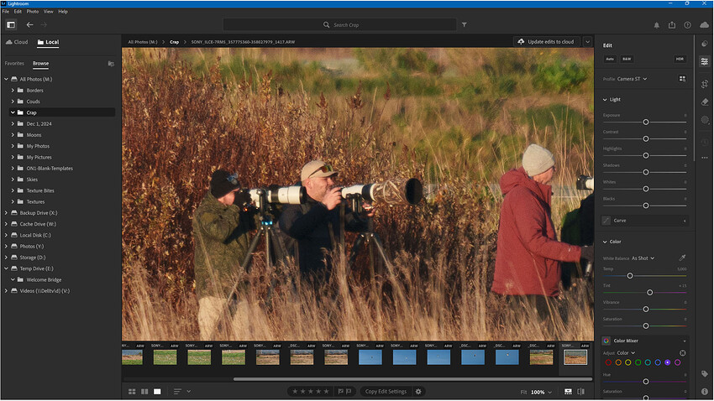This screenshot has width=714, height=401.
Task: Switch to the Favorites tab
Action: pyautogui.click(x=14, y=63)
